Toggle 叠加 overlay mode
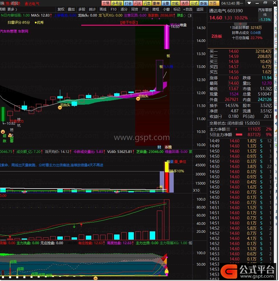This screenshot has width=279, height=281. coord(71,9)
